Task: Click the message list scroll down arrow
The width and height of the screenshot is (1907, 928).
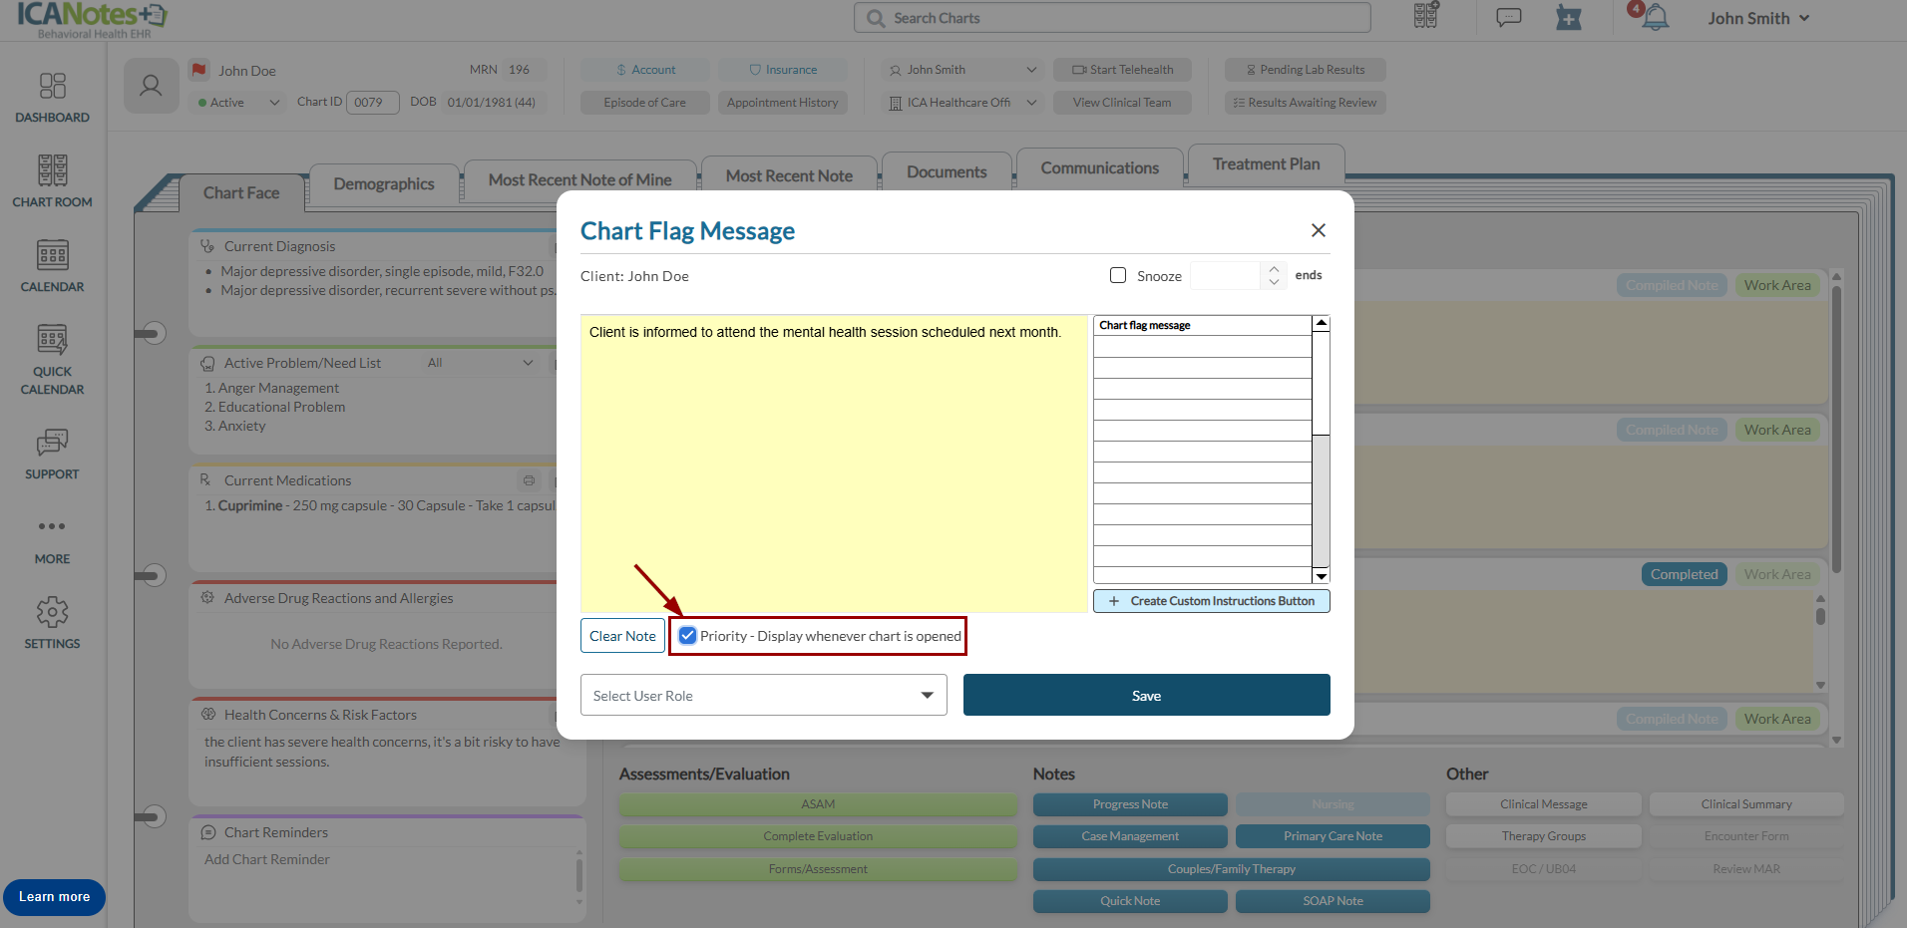Action: point(1322,576)
